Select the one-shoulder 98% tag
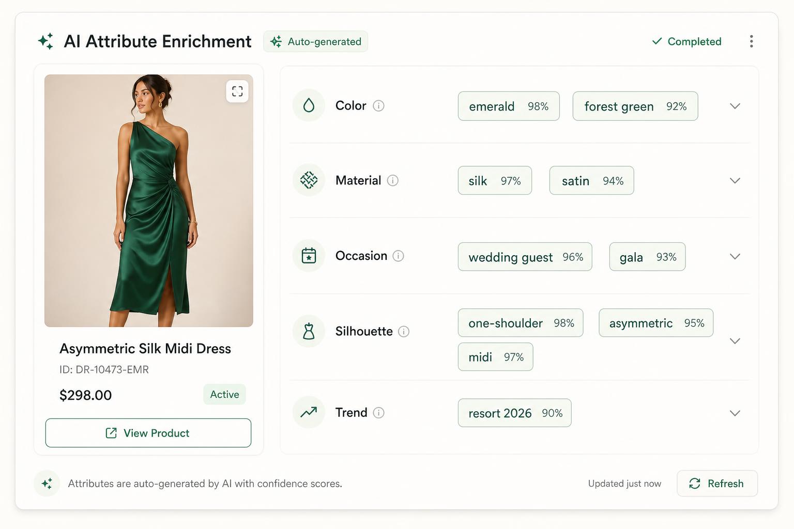794x529 pixels. pyautogui.click(x=521, y=323)
